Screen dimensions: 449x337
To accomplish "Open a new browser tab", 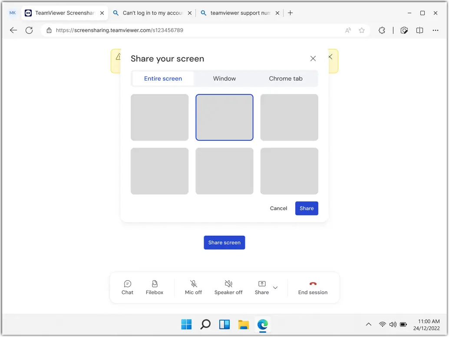I will [x=290, y=13].
